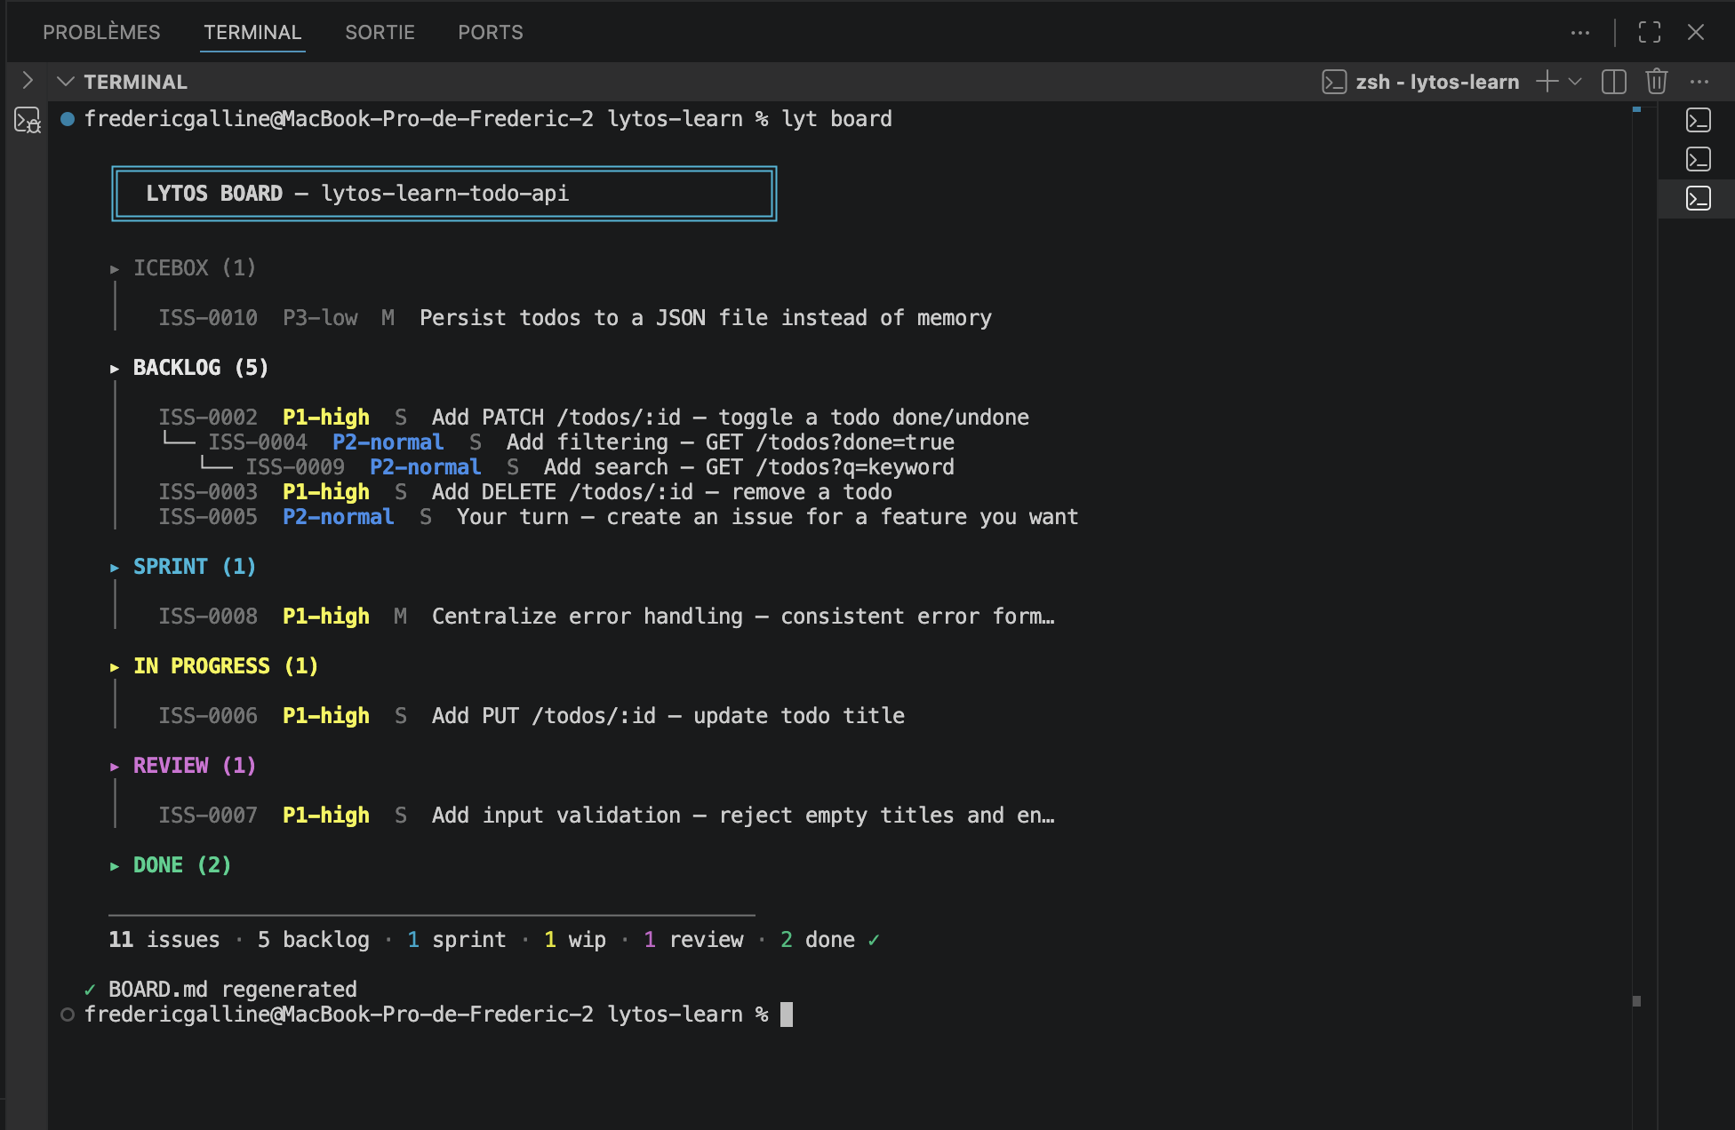Image resolution: width=1735 pixels, height=1130 pixels.
Task: Open the terminal profile dropdown chevron
Action: point(1574,81)
